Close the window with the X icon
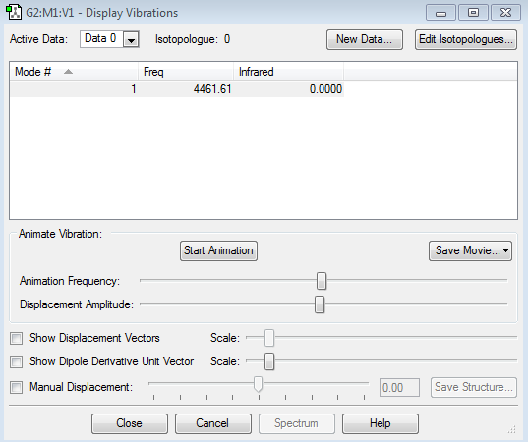Viewport: 528px width, 442px height. pos(505,13)
